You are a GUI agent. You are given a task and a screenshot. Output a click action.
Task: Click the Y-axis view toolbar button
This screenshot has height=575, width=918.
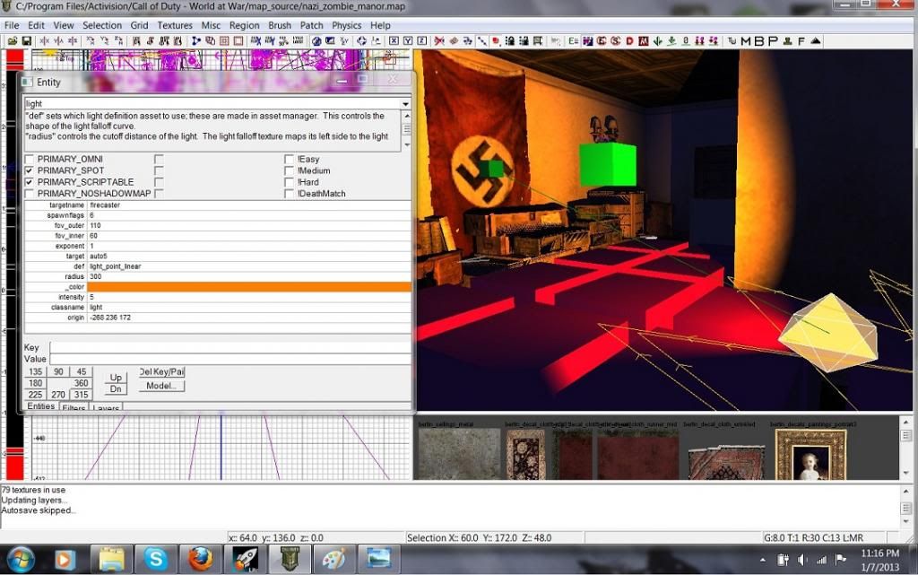pyautogui.click(x=408, y=41)
